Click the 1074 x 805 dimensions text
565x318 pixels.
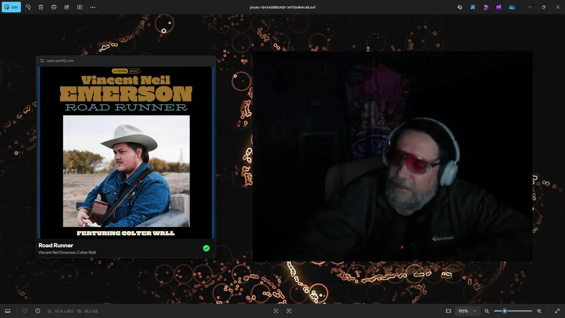[64, 311]
